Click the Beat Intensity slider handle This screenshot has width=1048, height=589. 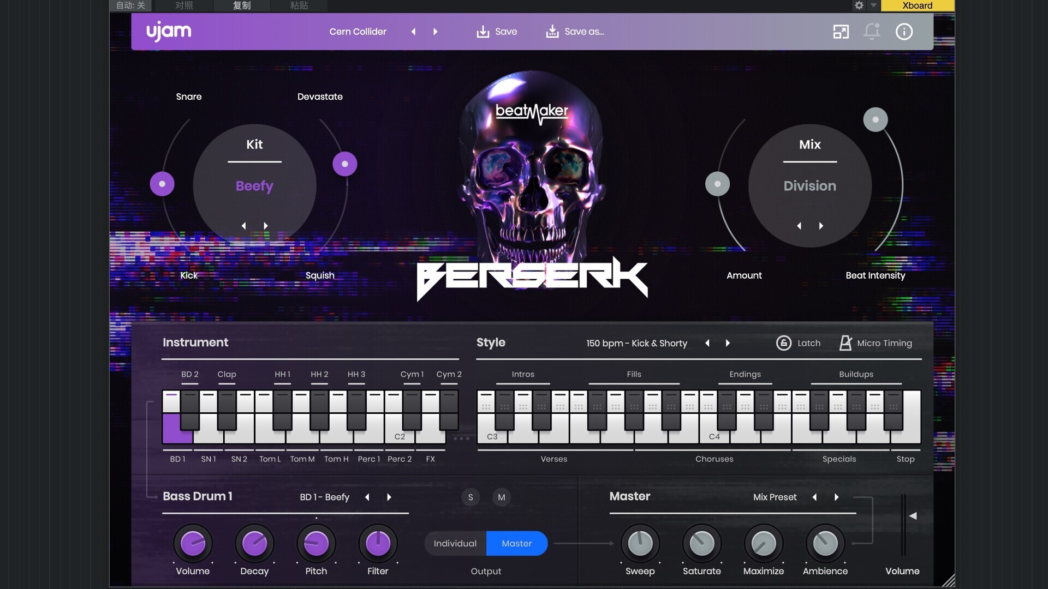pos(876,119)
